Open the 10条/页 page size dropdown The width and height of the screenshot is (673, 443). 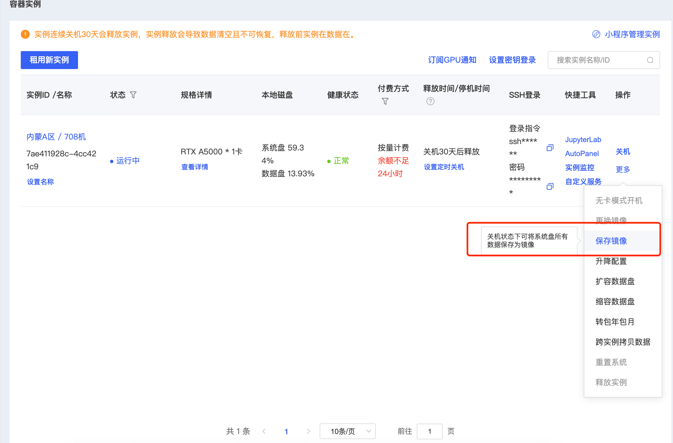point(347,431)
